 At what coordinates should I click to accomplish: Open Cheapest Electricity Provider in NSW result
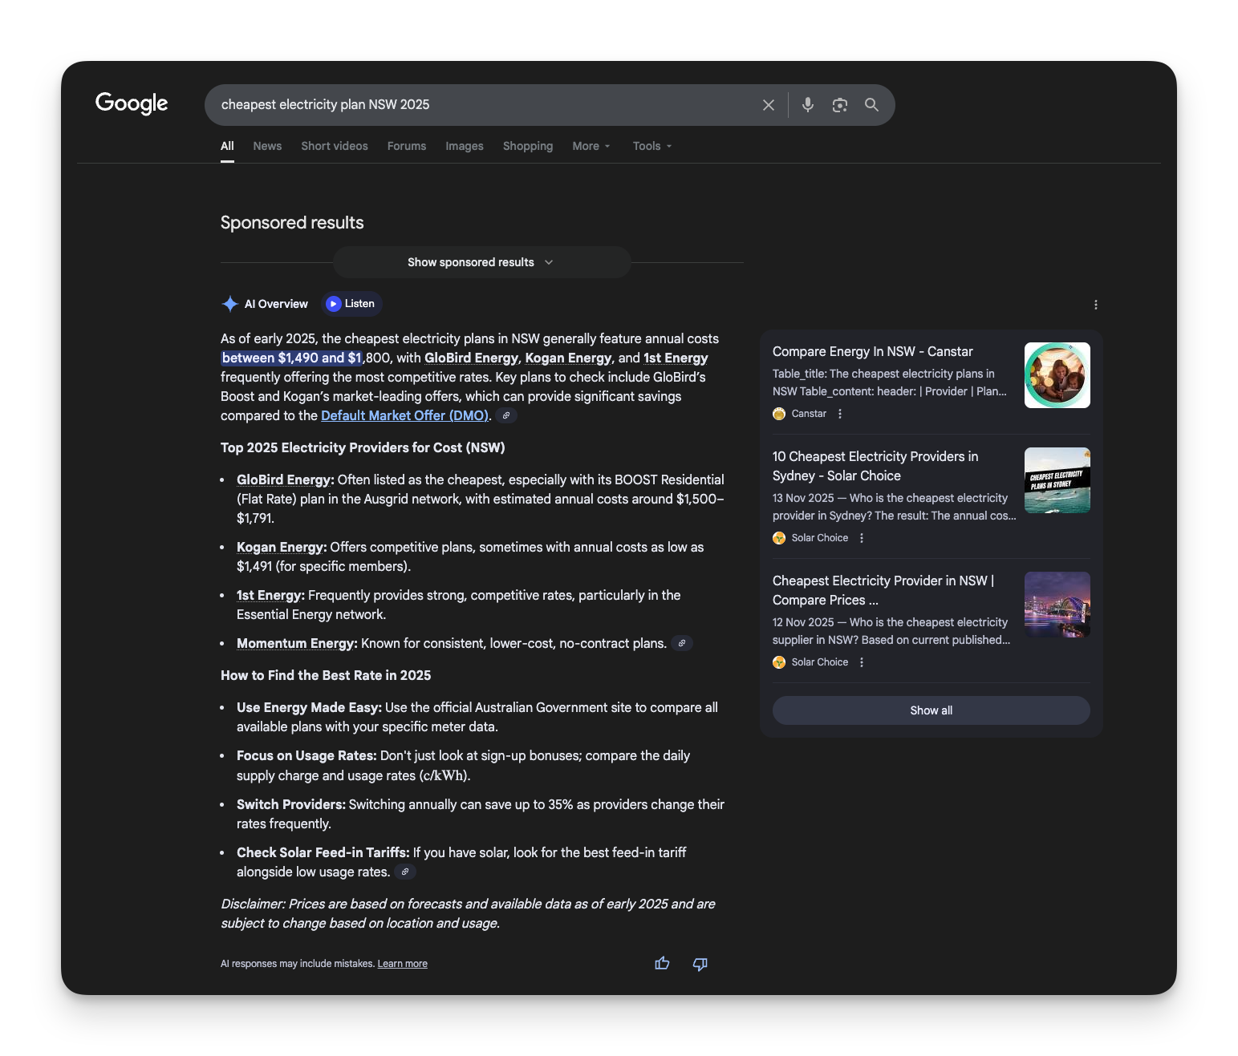[x=883, y=590]
